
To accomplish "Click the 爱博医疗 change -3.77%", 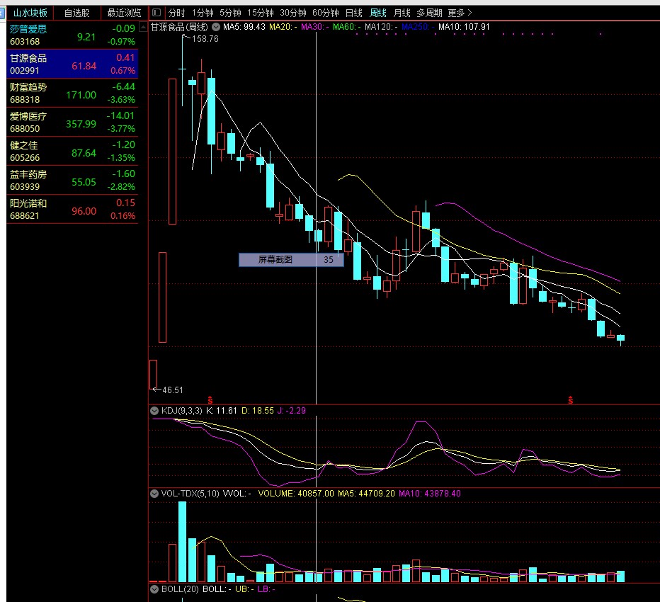I will (x=121, y=129).
